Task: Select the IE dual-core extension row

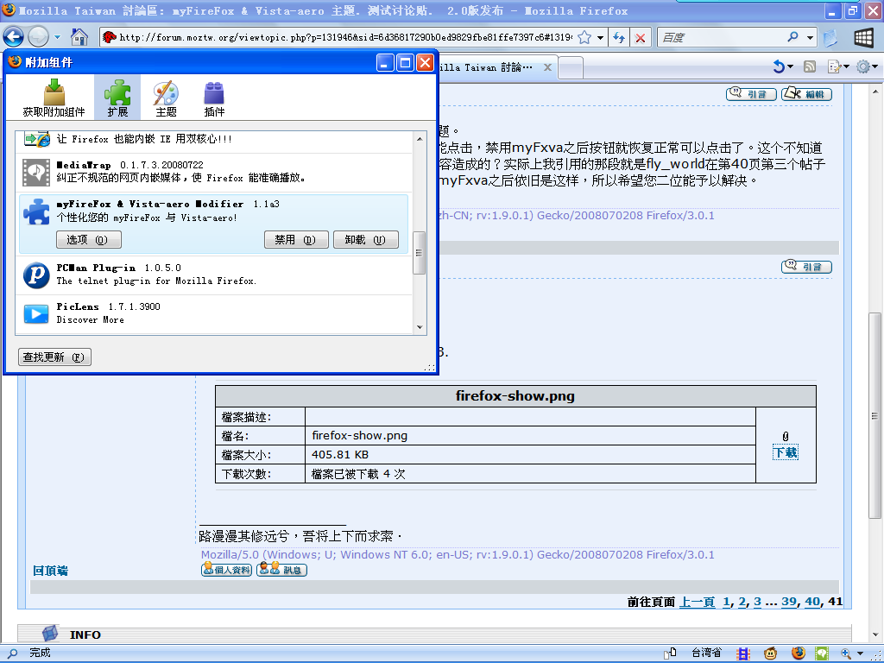Action: 214,141
